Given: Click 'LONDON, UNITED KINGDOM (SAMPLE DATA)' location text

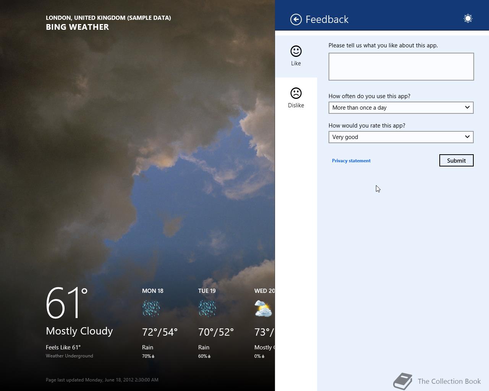Looking at the screenshot, I should pyautogui.click(x=108, y=18).
